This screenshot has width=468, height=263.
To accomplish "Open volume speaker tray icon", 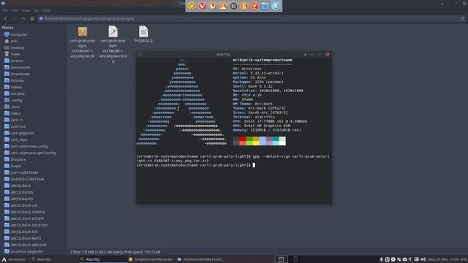I will click(x=423, y=259).
